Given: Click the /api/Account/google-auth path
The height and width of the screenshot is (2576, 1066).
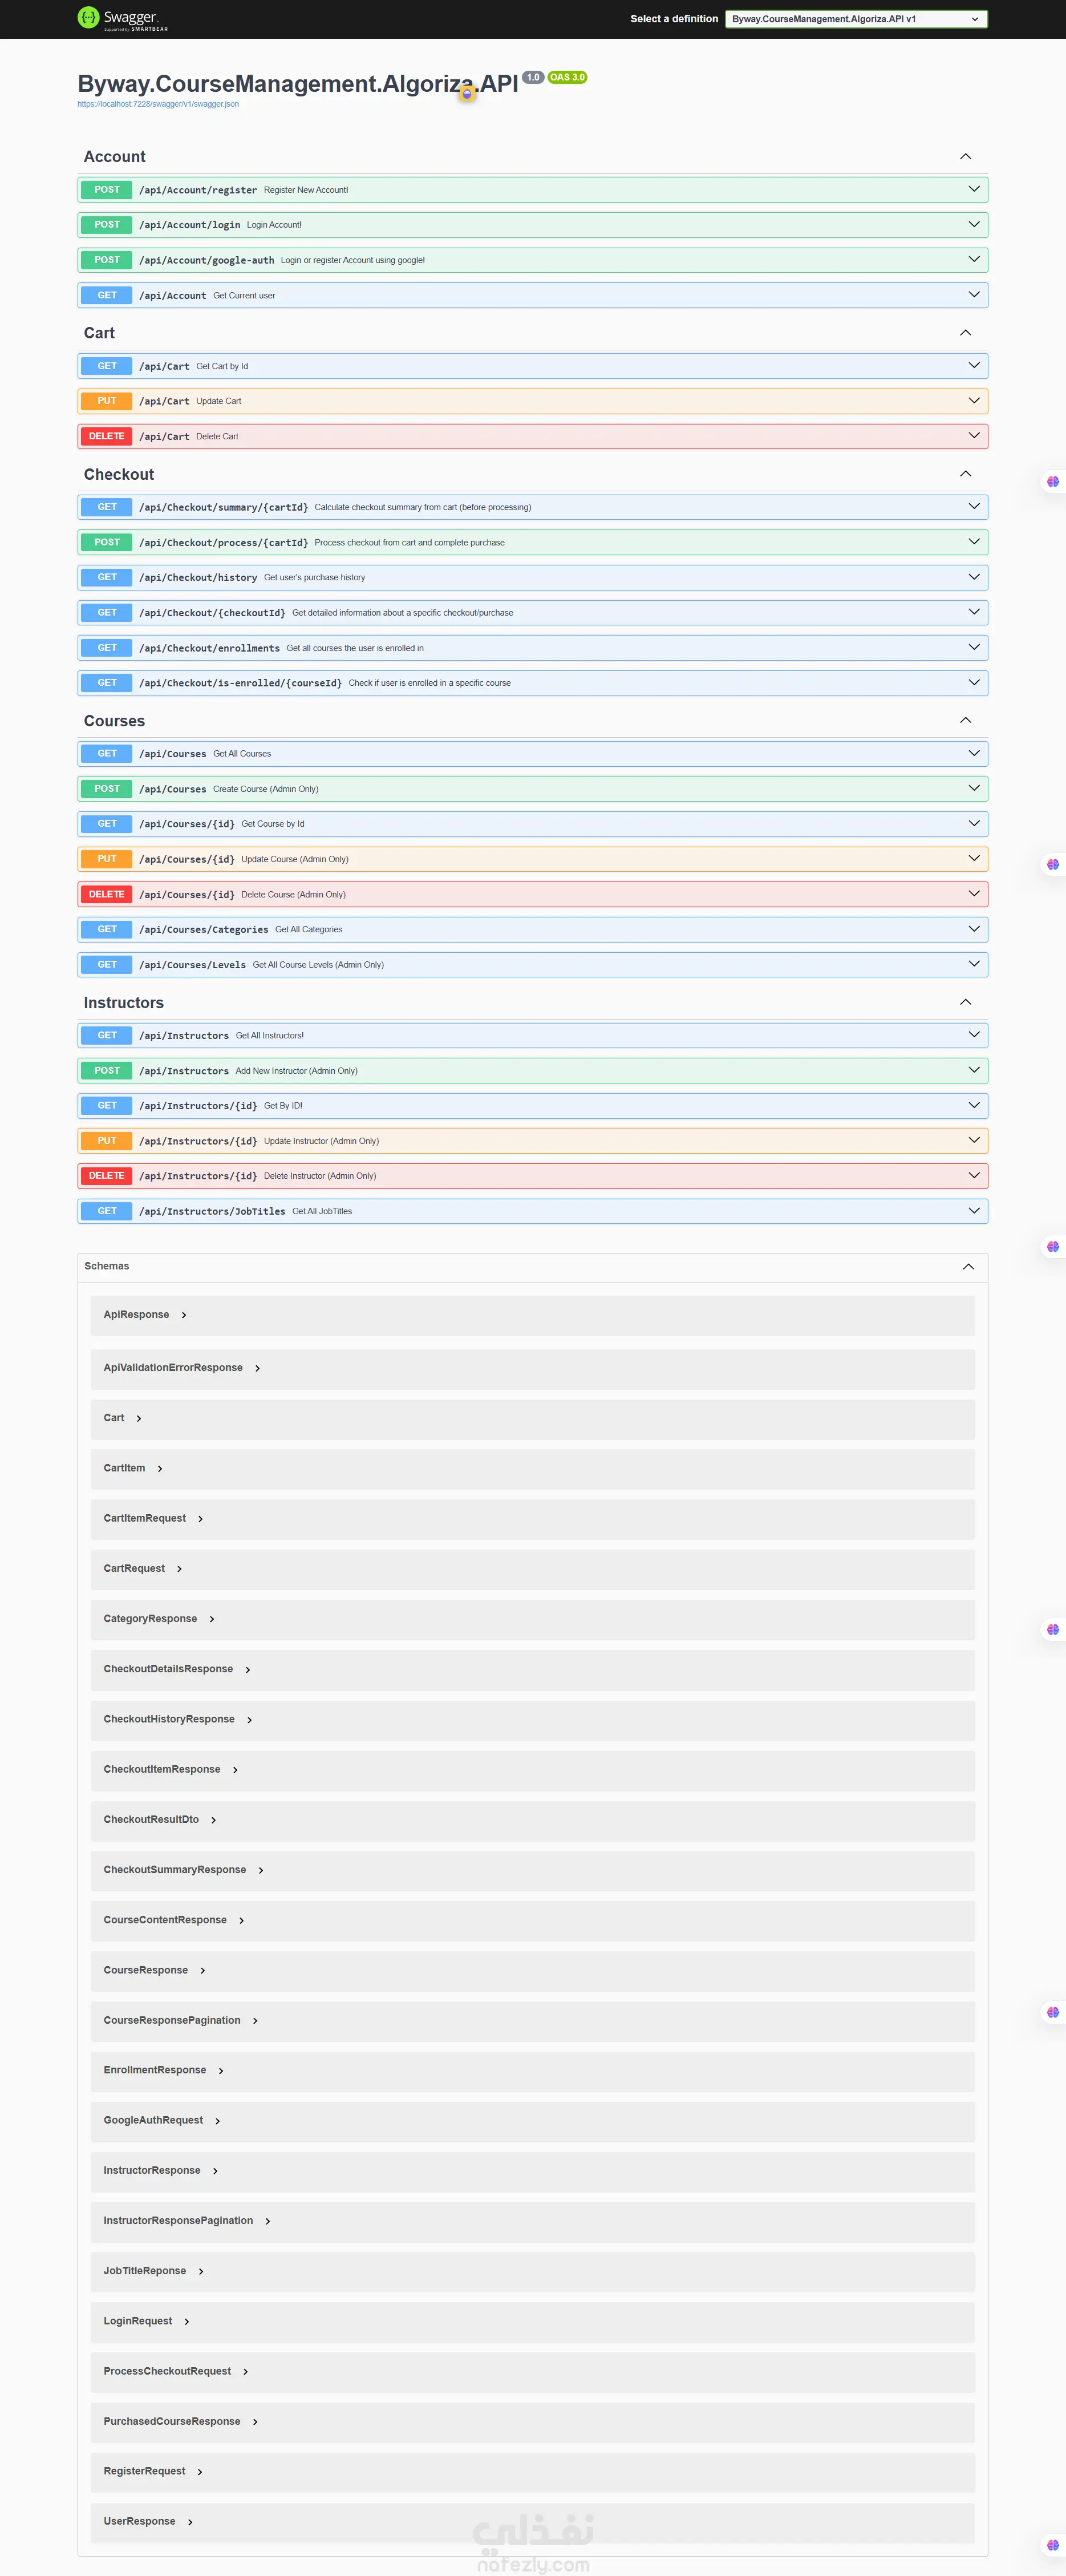Looking at the screenshot, I should pyautogui.click(x=206, y=260).
